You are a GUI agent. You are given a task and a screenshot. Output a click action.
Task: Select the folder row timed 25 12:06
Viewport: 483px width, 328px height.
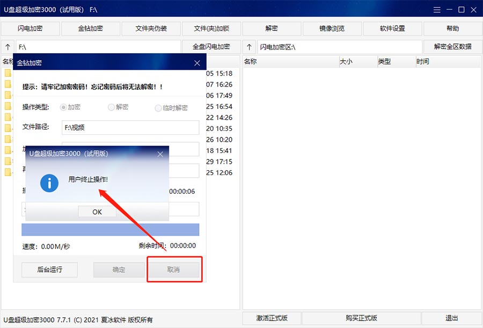tap(219, 173)
